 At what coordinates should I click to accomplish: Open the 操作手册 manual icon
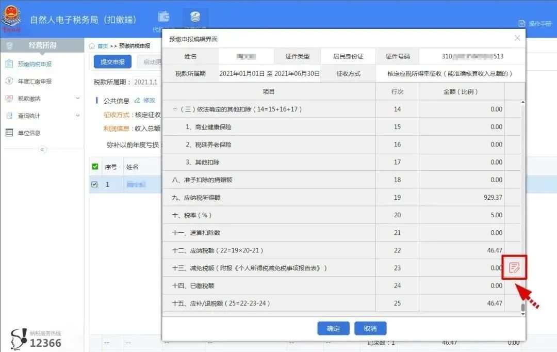coord(522,23)
